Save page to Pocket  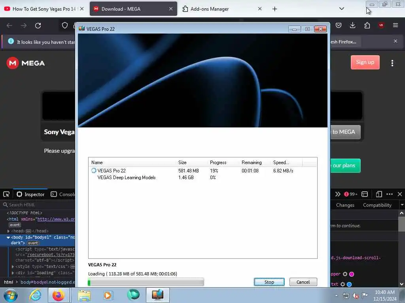coord(339,25)
